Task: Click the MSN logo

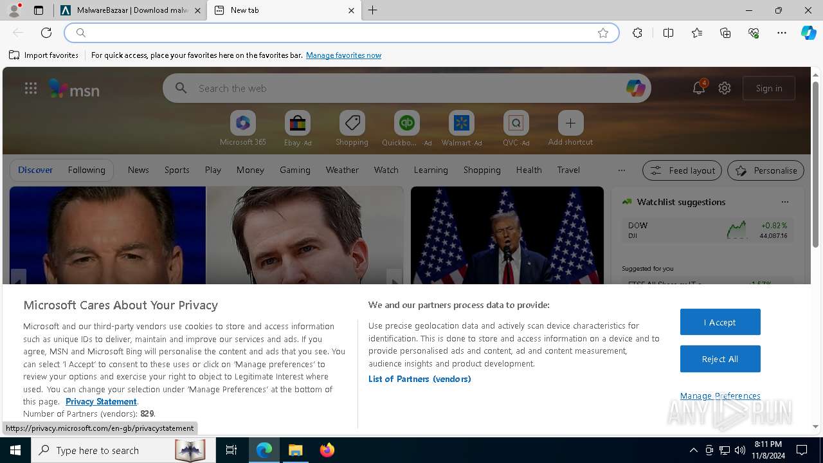Action: (x=74, y=89)
